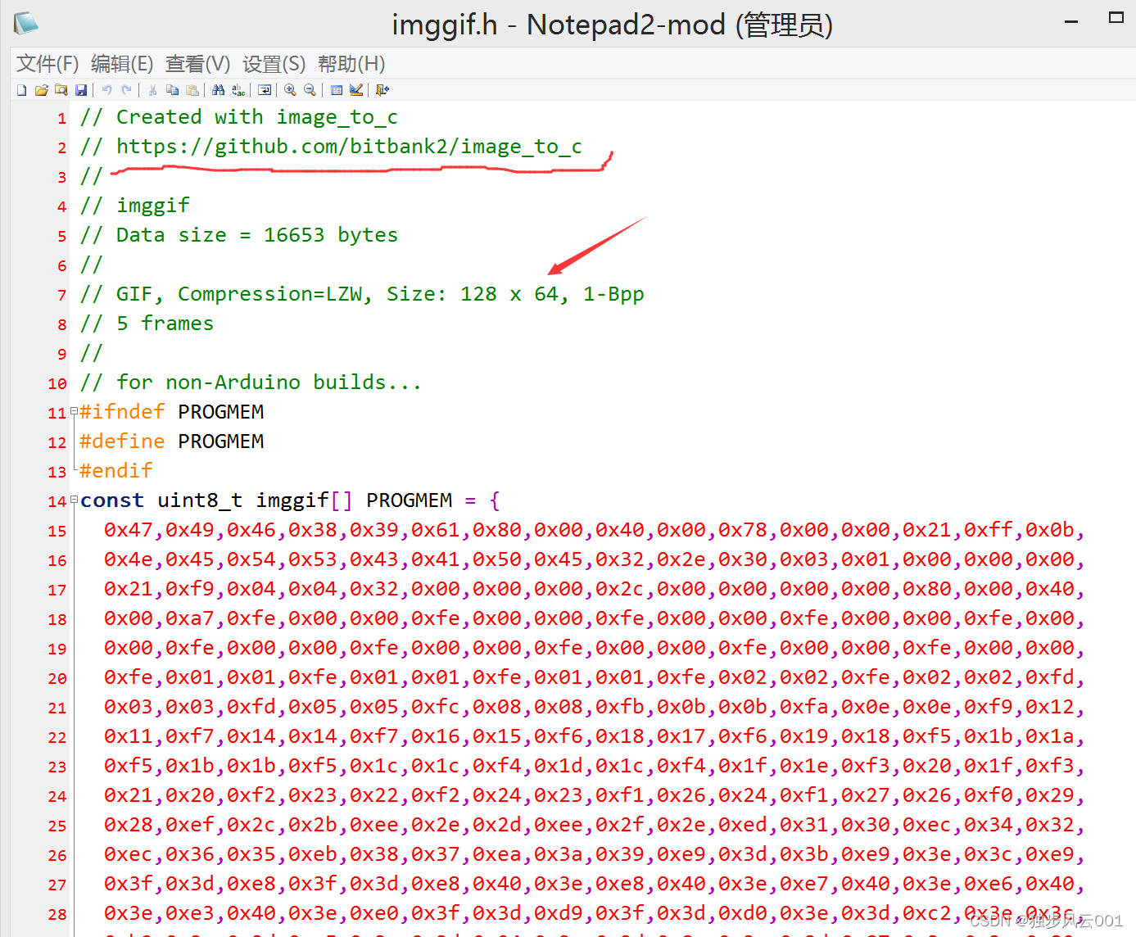Click the Redo arrow icon
This screenshot has width=1136, height=937.
click(x=127, y=90)
